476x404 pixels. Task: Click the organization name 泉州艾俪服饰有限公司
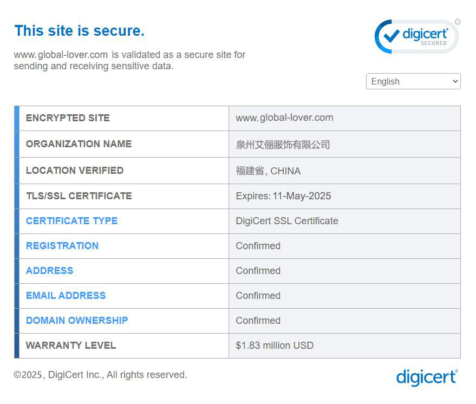tap(283, 145)
